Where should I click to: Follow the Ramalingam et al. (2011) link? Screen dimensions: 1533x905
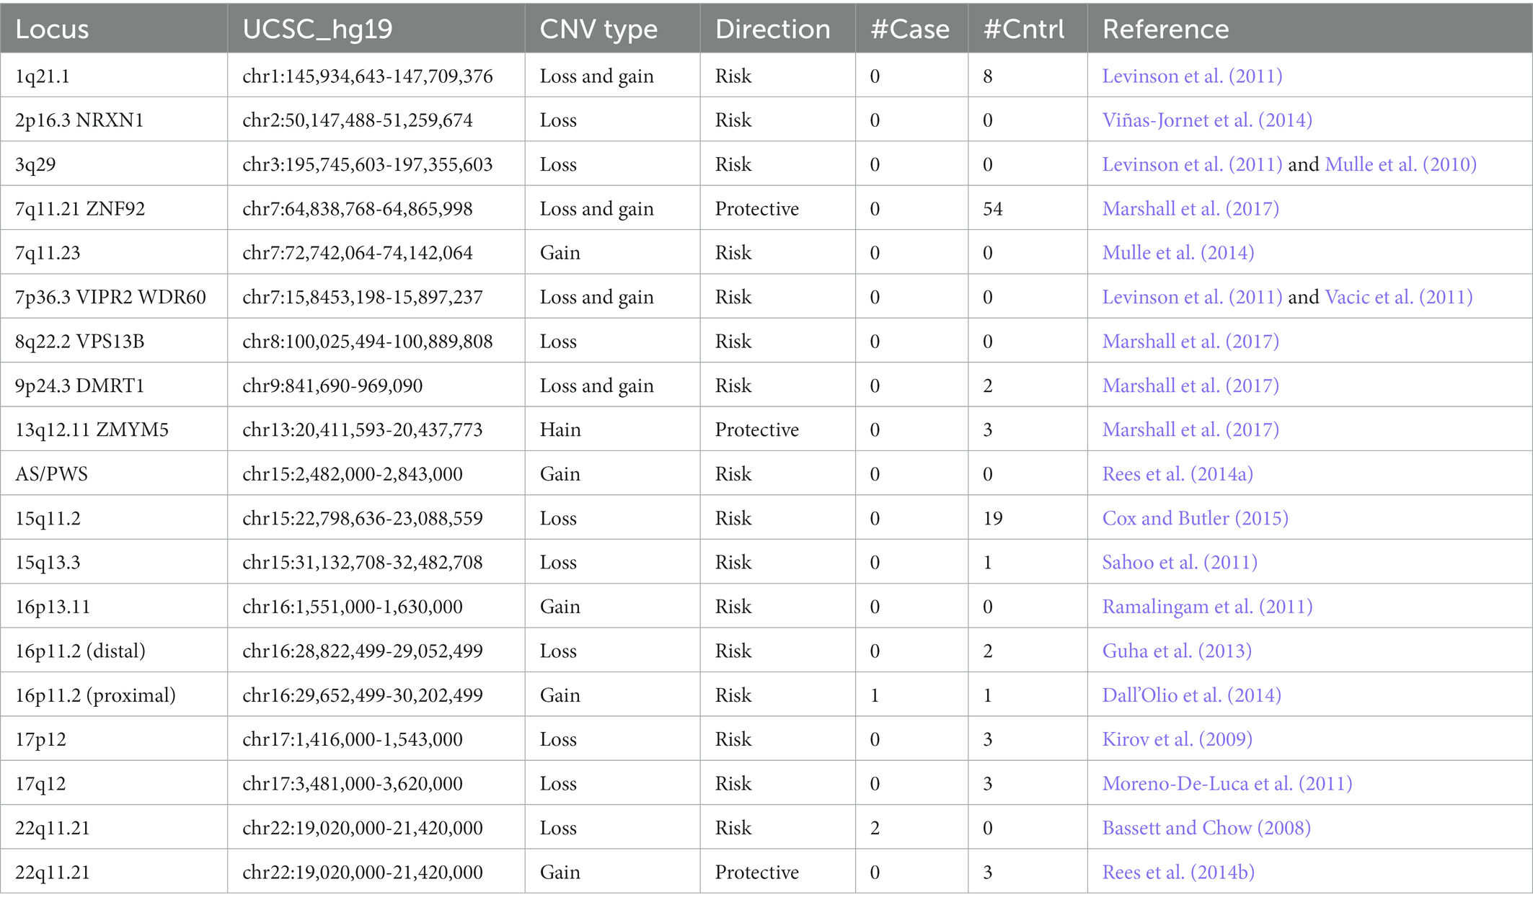(1206, 607)
